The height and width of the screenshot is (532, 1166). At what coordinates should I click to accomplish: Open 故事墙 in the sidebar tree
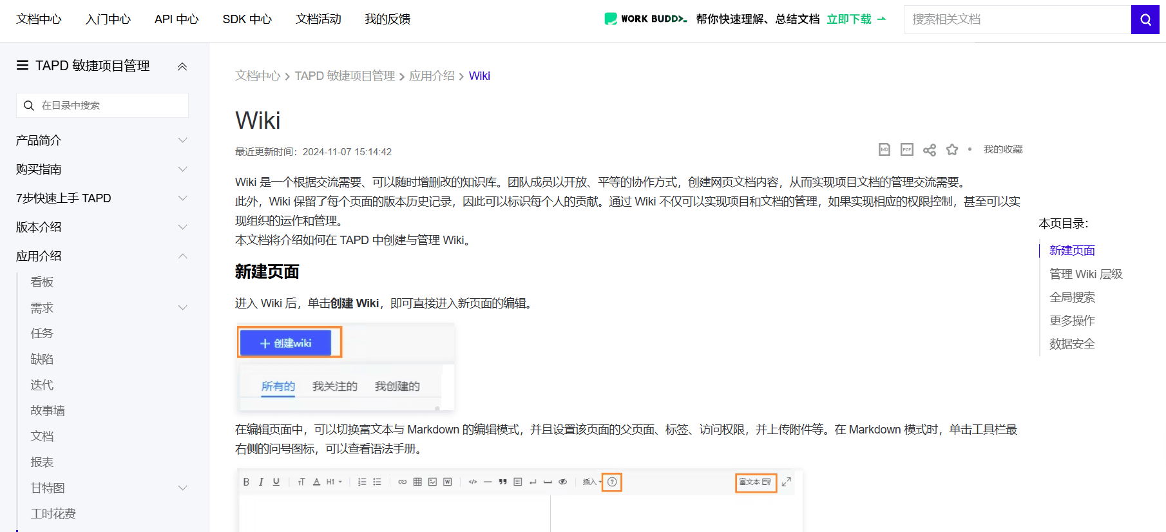tap(48, 411)
